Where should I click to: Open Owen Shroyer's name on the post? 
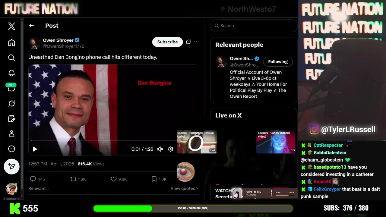58,40
